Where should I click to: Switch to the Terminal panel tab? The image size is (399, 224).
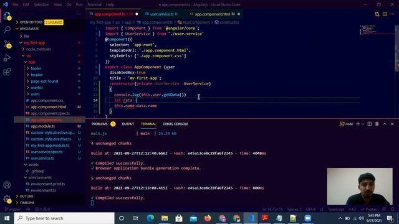point(148,124)
